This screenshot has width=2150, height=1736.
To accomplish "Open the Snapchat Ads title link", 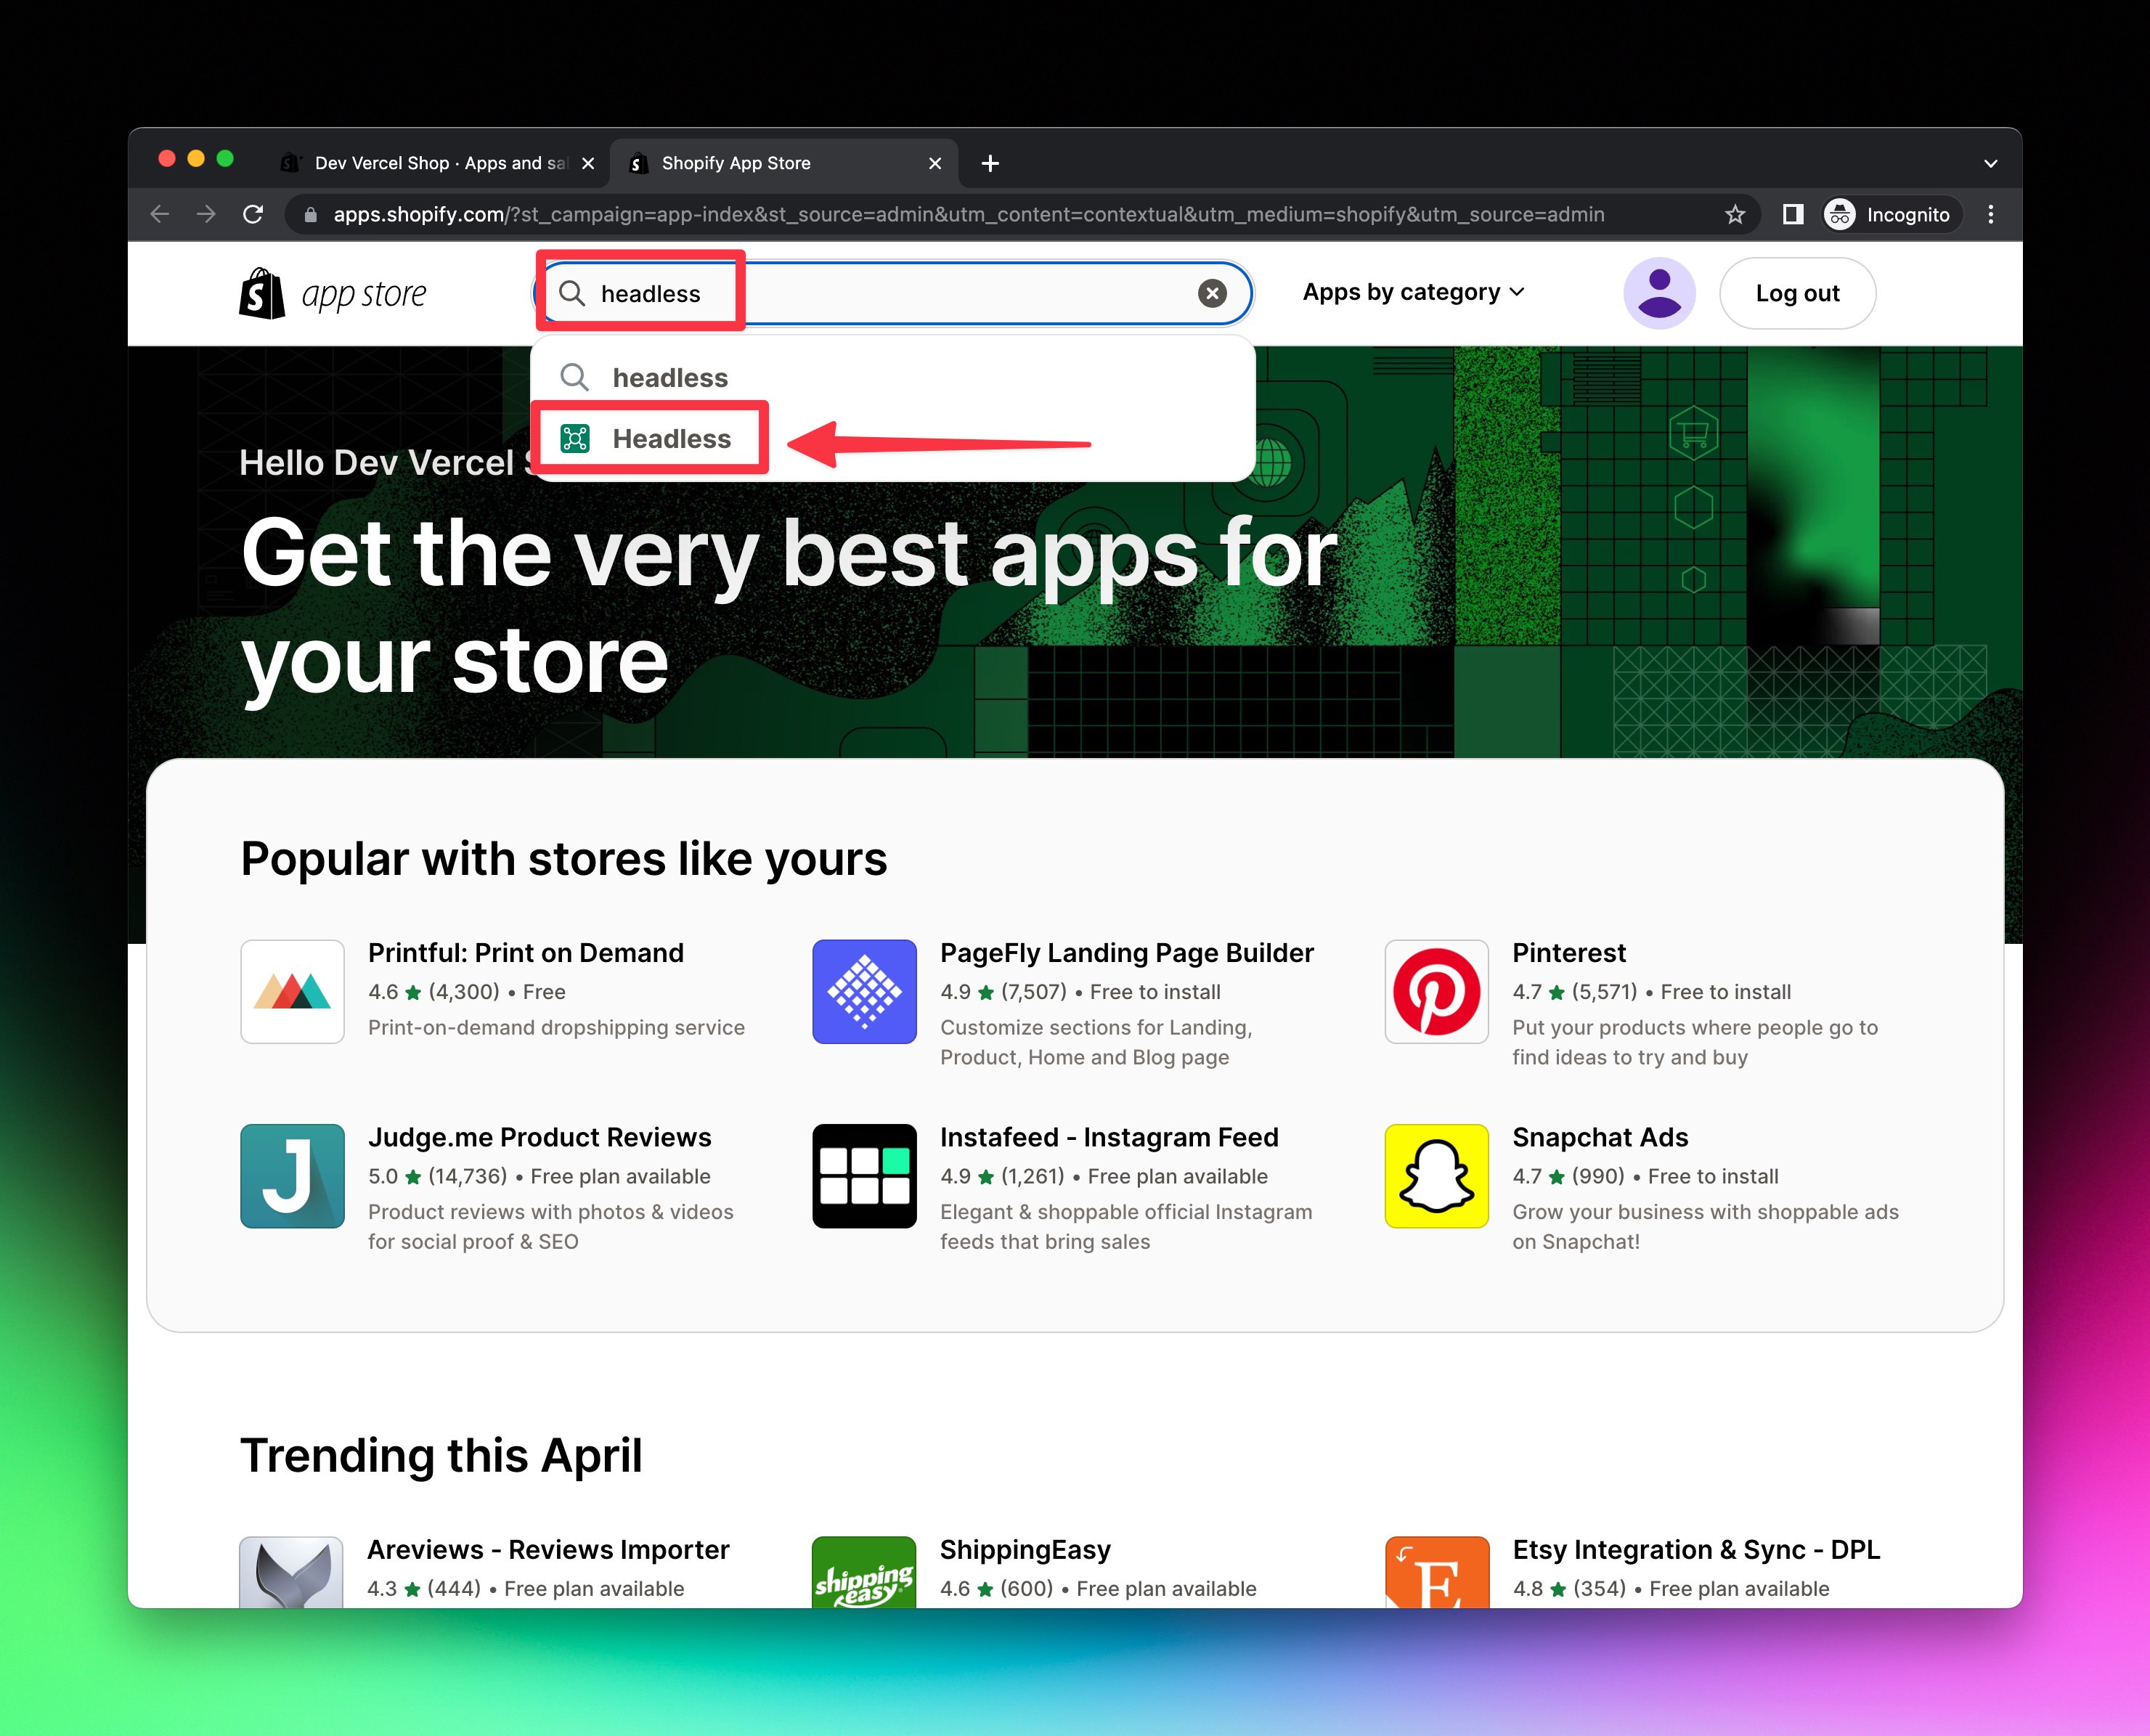I will coord(1600,1137).
